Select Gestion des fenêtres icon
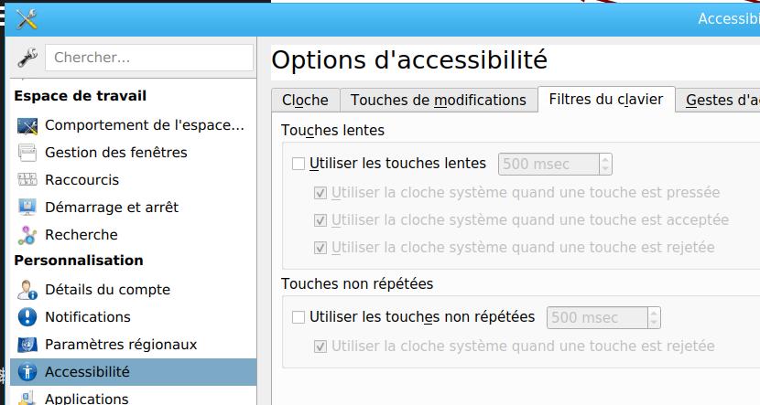The width and height of the screenshot is (760, 405). 27,153
